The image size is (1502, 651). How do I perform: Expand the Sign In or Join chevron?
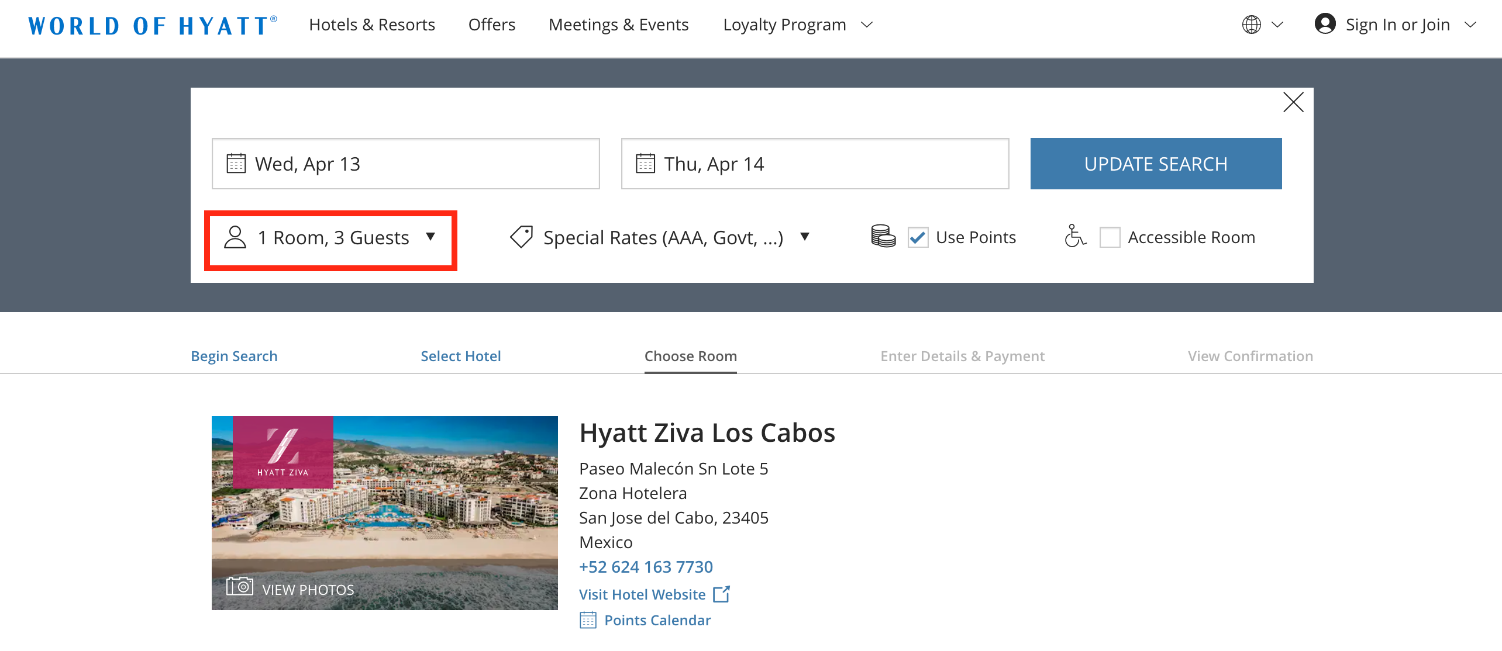click(x=1470, y=25)
